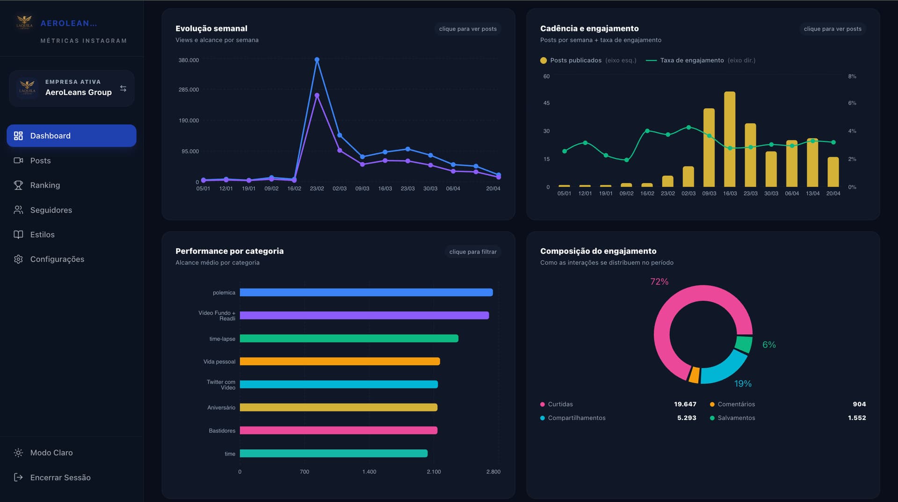
Task: Click the Dashboard grid icon
Action: [18, 136]
